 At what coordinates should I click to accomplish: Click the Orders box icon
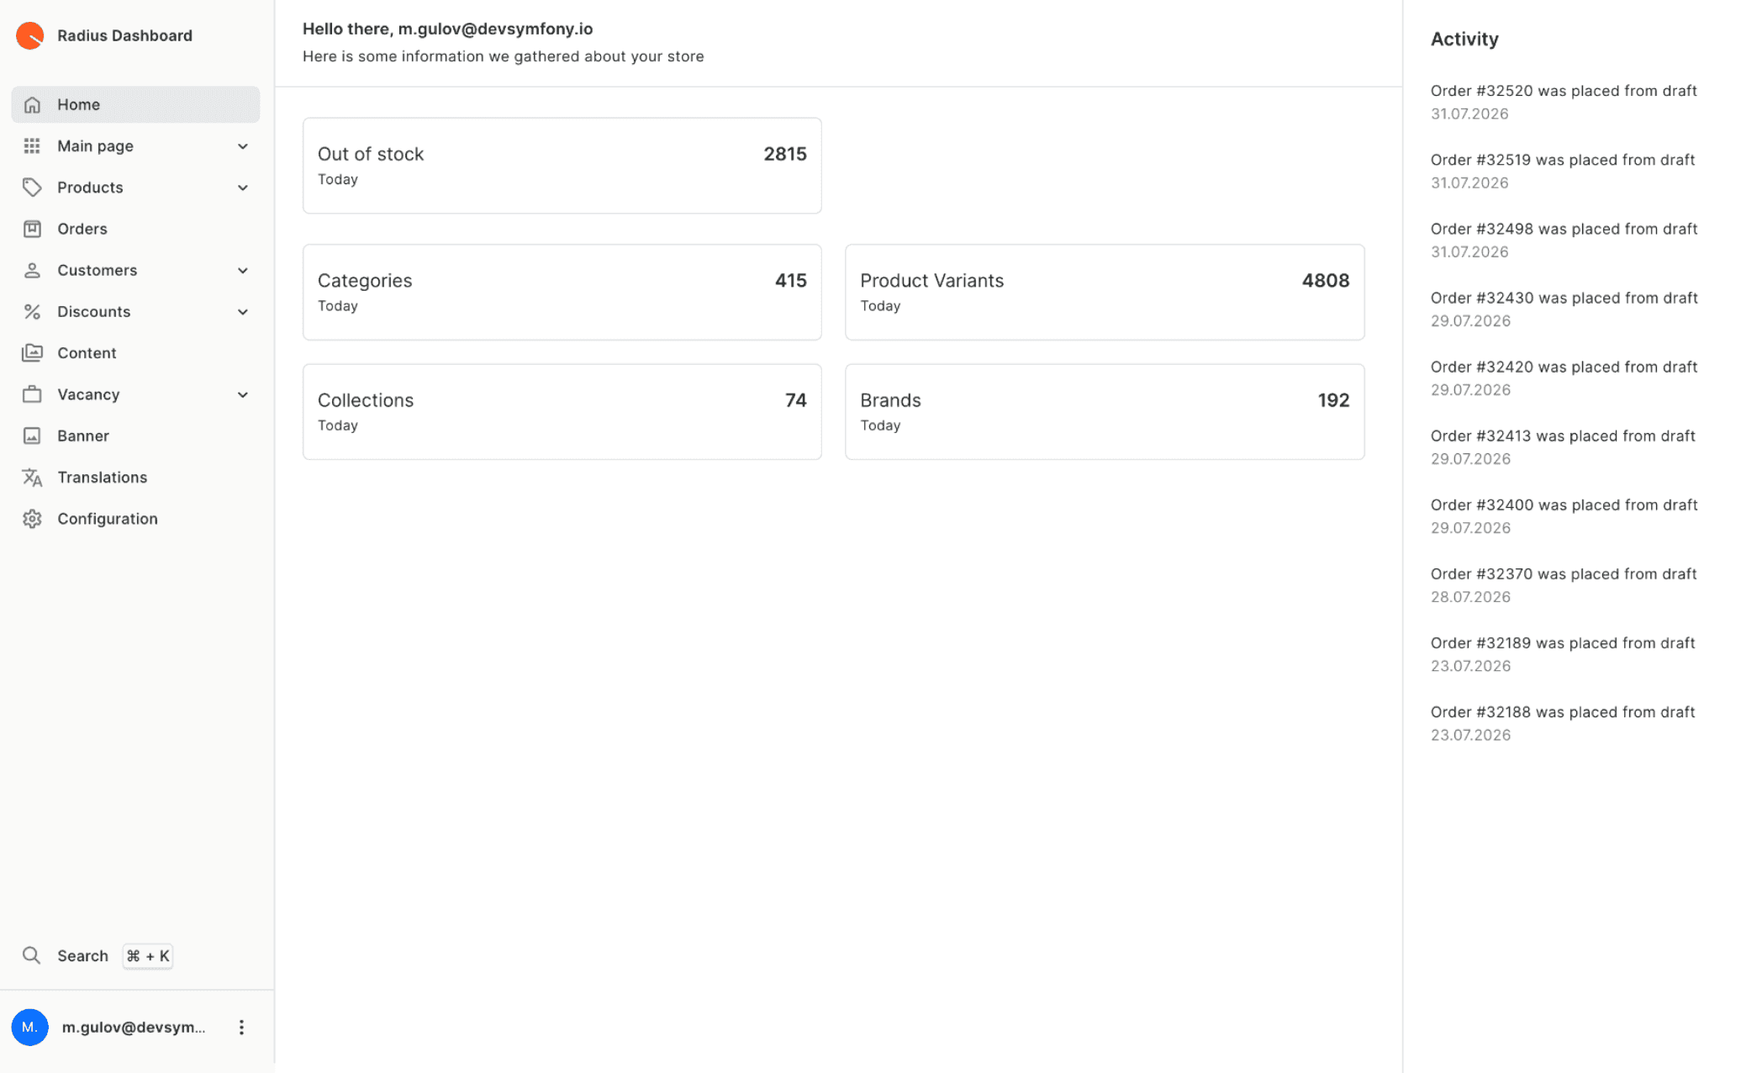point(32,229)
